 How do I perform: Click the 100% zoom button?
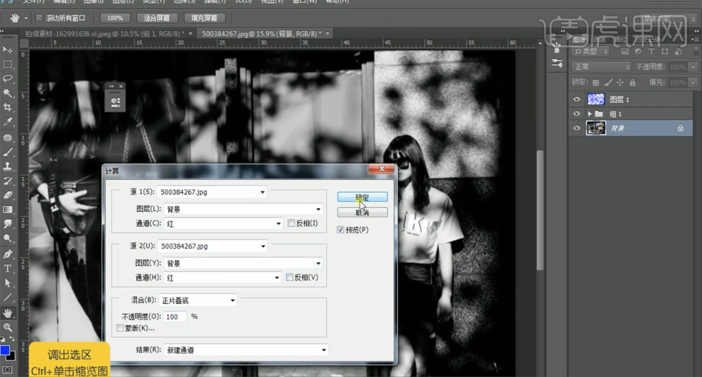[x=115, y=18]
